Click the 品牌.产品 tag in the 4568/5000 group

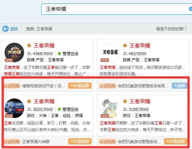coord(35,60)
